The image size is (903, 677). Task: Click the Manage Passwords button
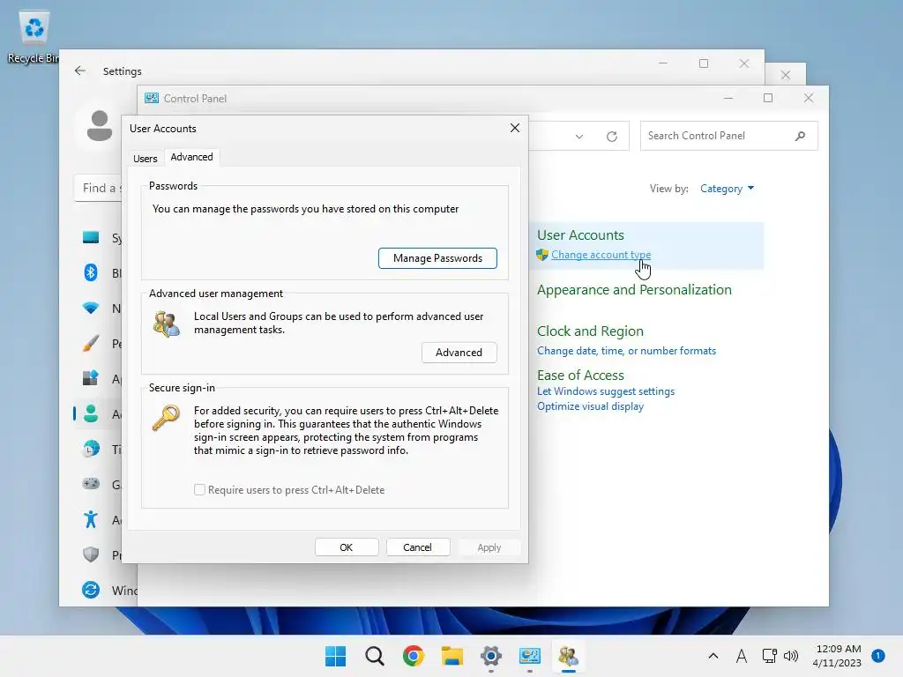point(437,258)
